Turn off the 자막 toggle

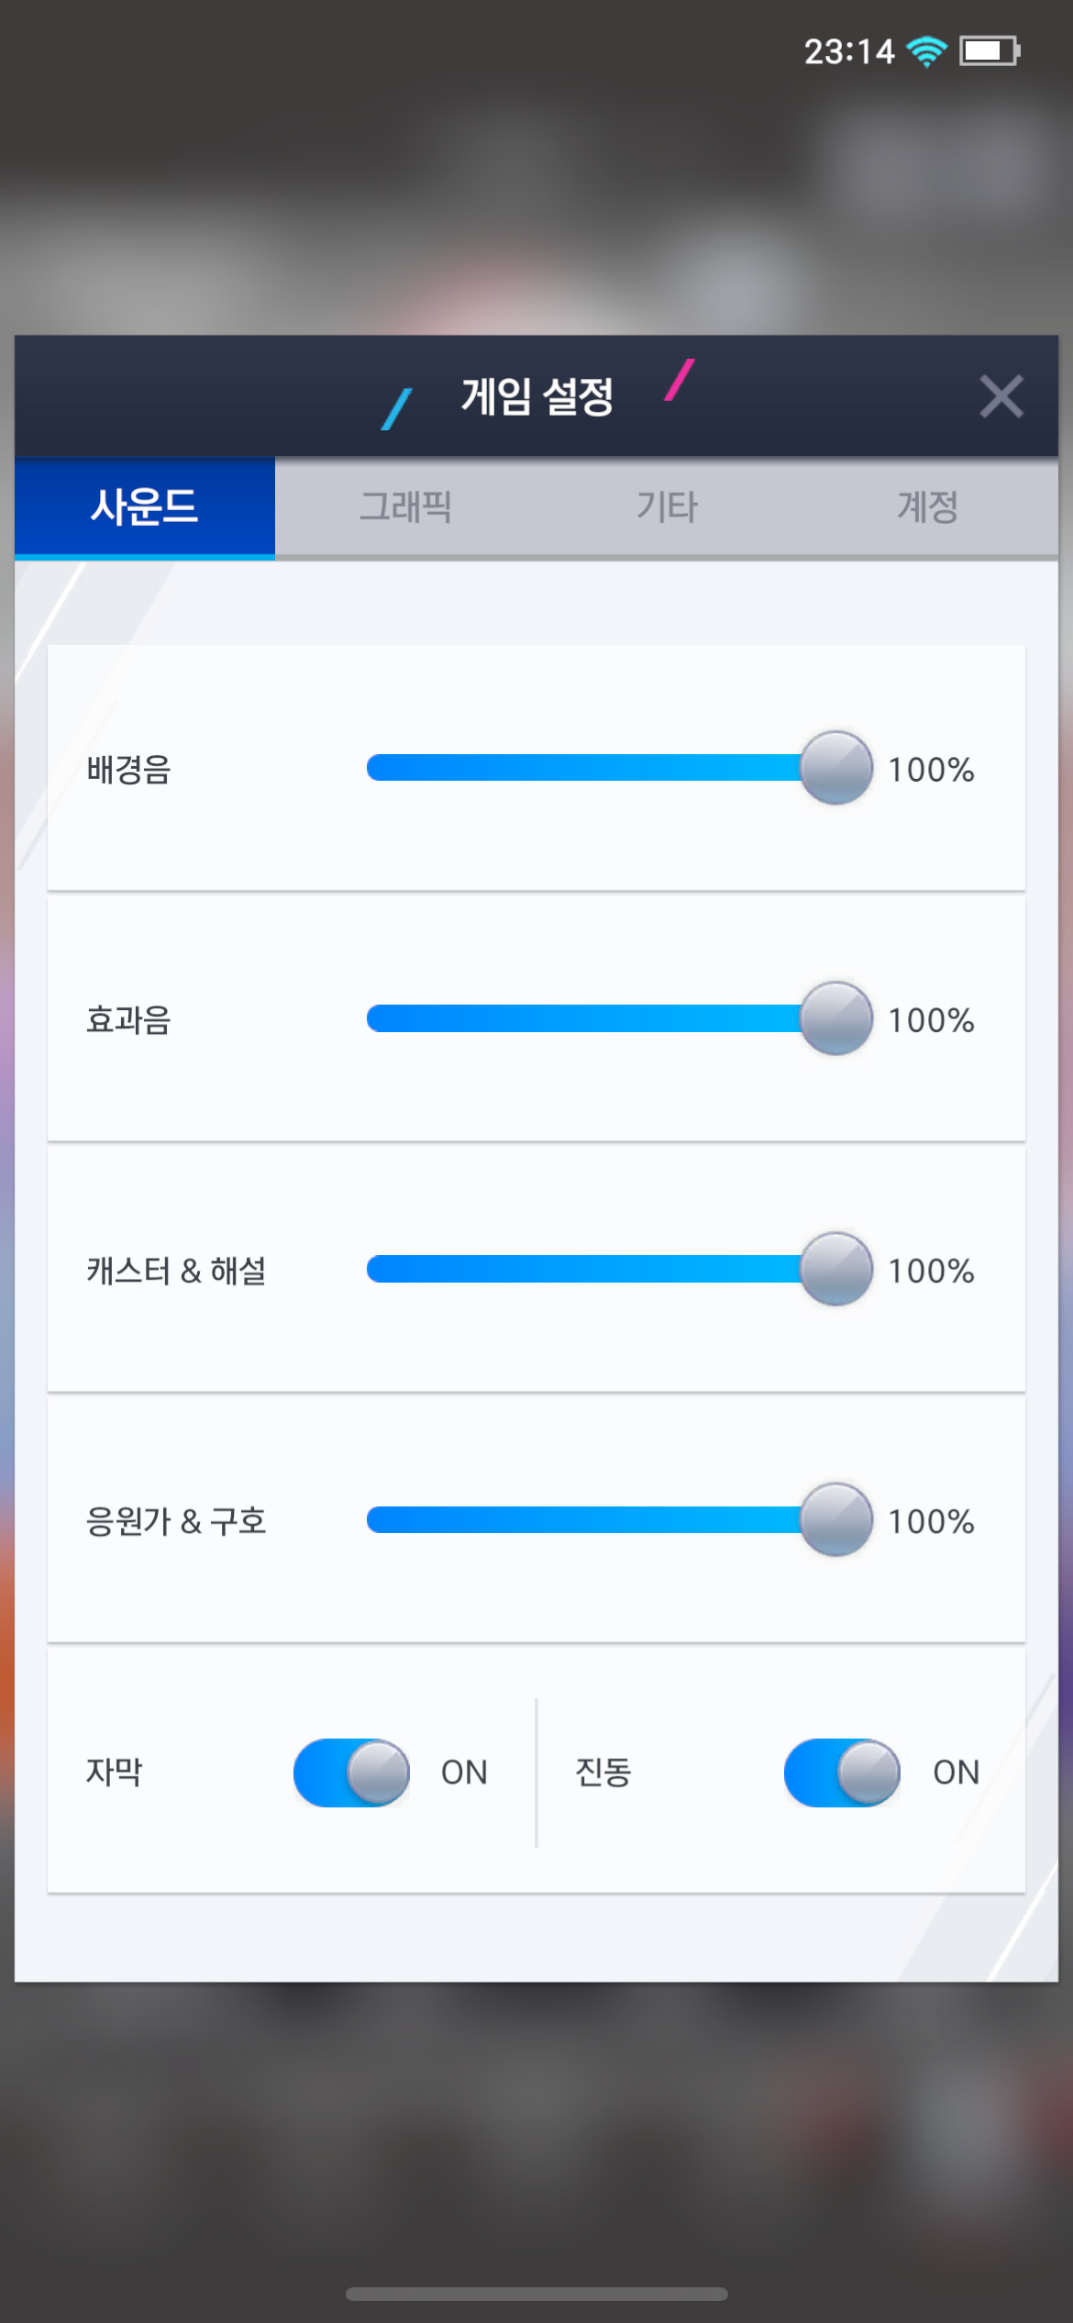[351, 1772]
